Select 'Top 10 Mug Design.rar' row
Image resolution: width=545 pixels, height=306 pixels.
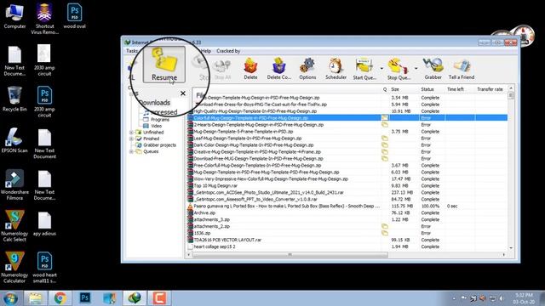point(347,185)
